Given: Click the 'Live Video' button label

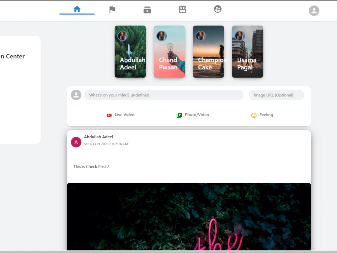Looking at the screenshot, I should point(124,115).
